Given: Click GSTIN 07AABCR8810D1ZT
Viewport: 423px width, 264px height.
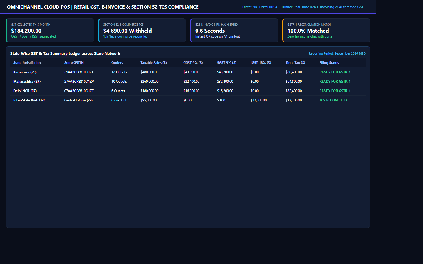Looking at the screenshot, I should [79, 91].
